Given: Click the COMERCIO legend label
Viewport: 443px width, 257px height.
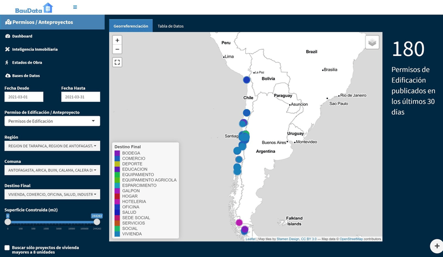Looking at the screenshot, I should (x=133, y=158).
